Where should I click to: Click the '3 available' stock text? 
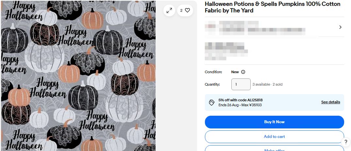(261, 84)
